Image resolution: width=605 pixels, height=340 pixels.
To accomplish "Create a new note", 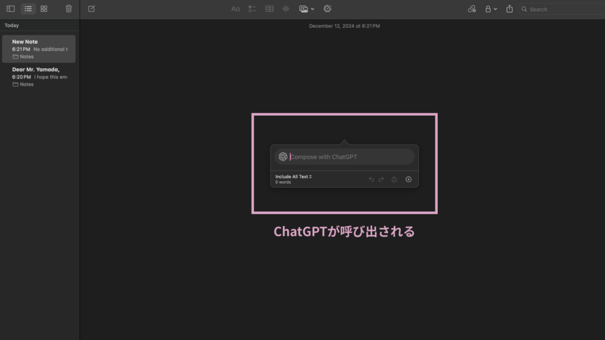I will (x=91, y=9).
